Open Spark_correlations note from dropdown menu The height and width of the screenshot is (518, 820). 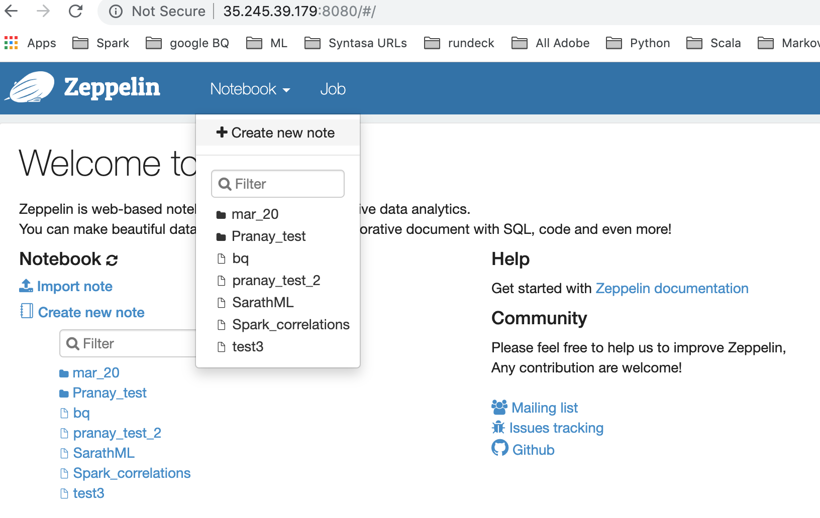pos(290,325)
